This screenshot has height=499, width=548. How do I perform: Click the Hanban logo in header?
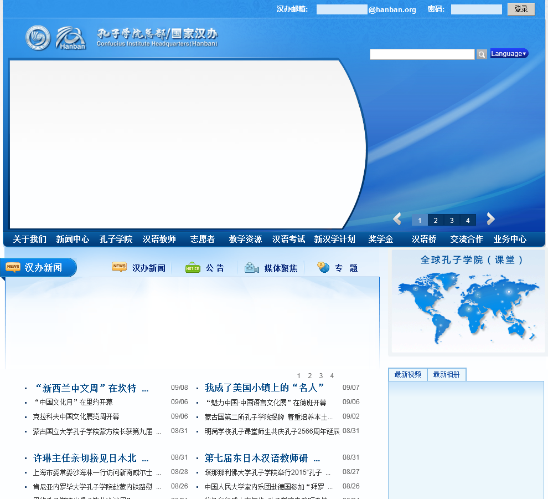(x=71, y=38)
